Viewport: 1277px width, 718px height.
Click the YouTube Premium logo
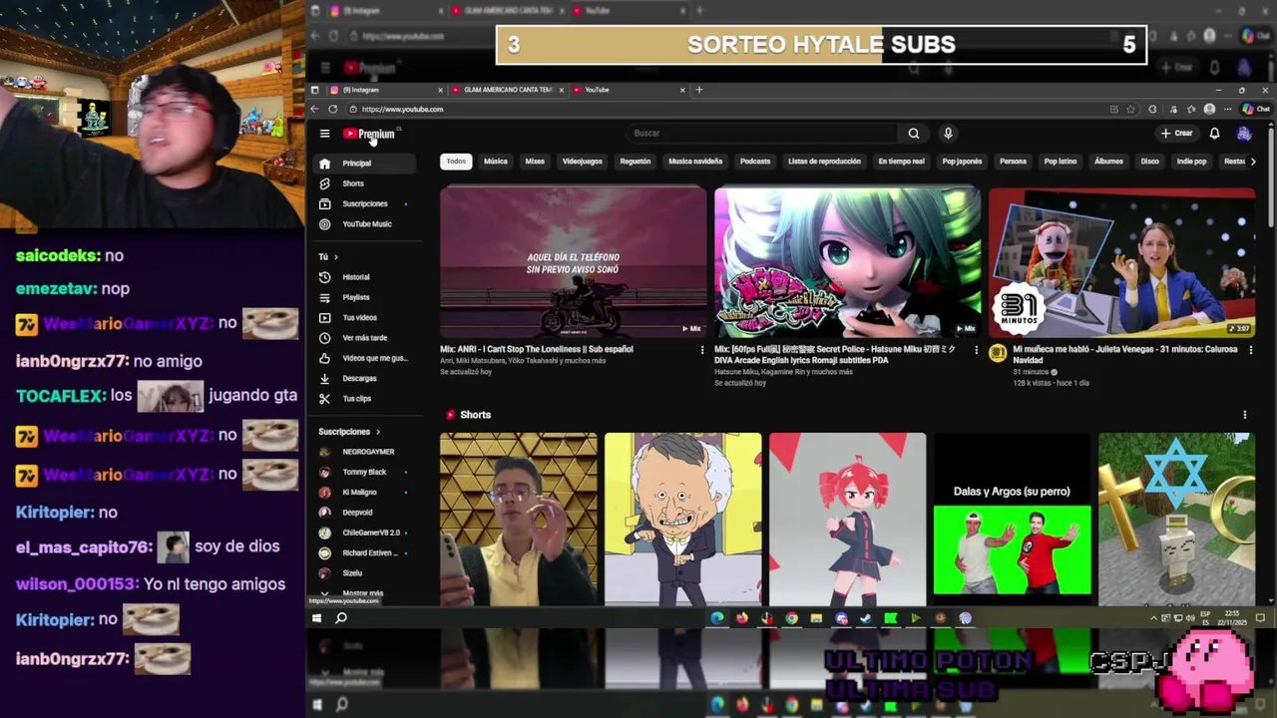[370, 134]
